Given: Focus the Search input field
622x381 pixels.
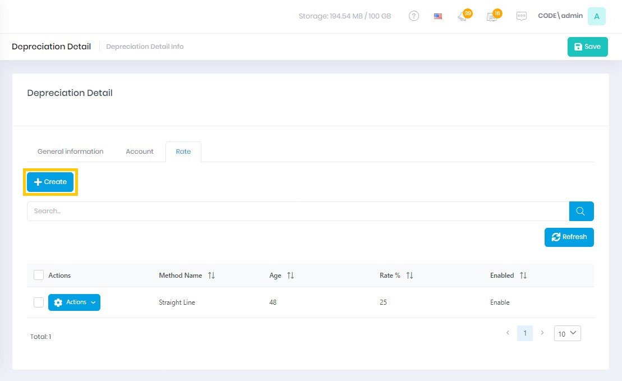Looking at the screenshot, I should 297,212.
